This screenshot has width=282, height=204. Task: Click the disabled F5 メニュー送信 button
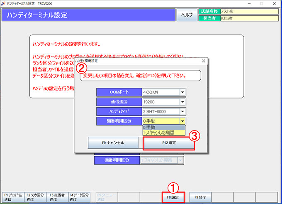(x=107, y=197)
